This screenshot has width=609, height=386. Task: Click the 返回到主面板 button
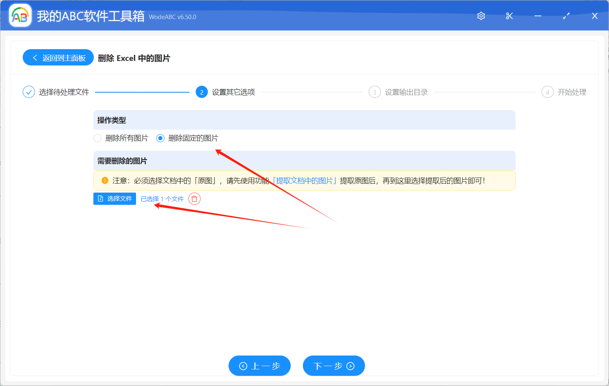58,57
